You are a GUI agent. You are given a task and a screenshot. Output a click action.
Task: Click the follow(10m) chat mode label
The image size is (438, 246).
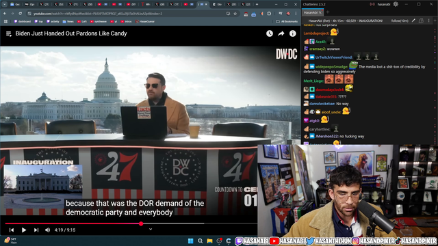coord(400,20)
